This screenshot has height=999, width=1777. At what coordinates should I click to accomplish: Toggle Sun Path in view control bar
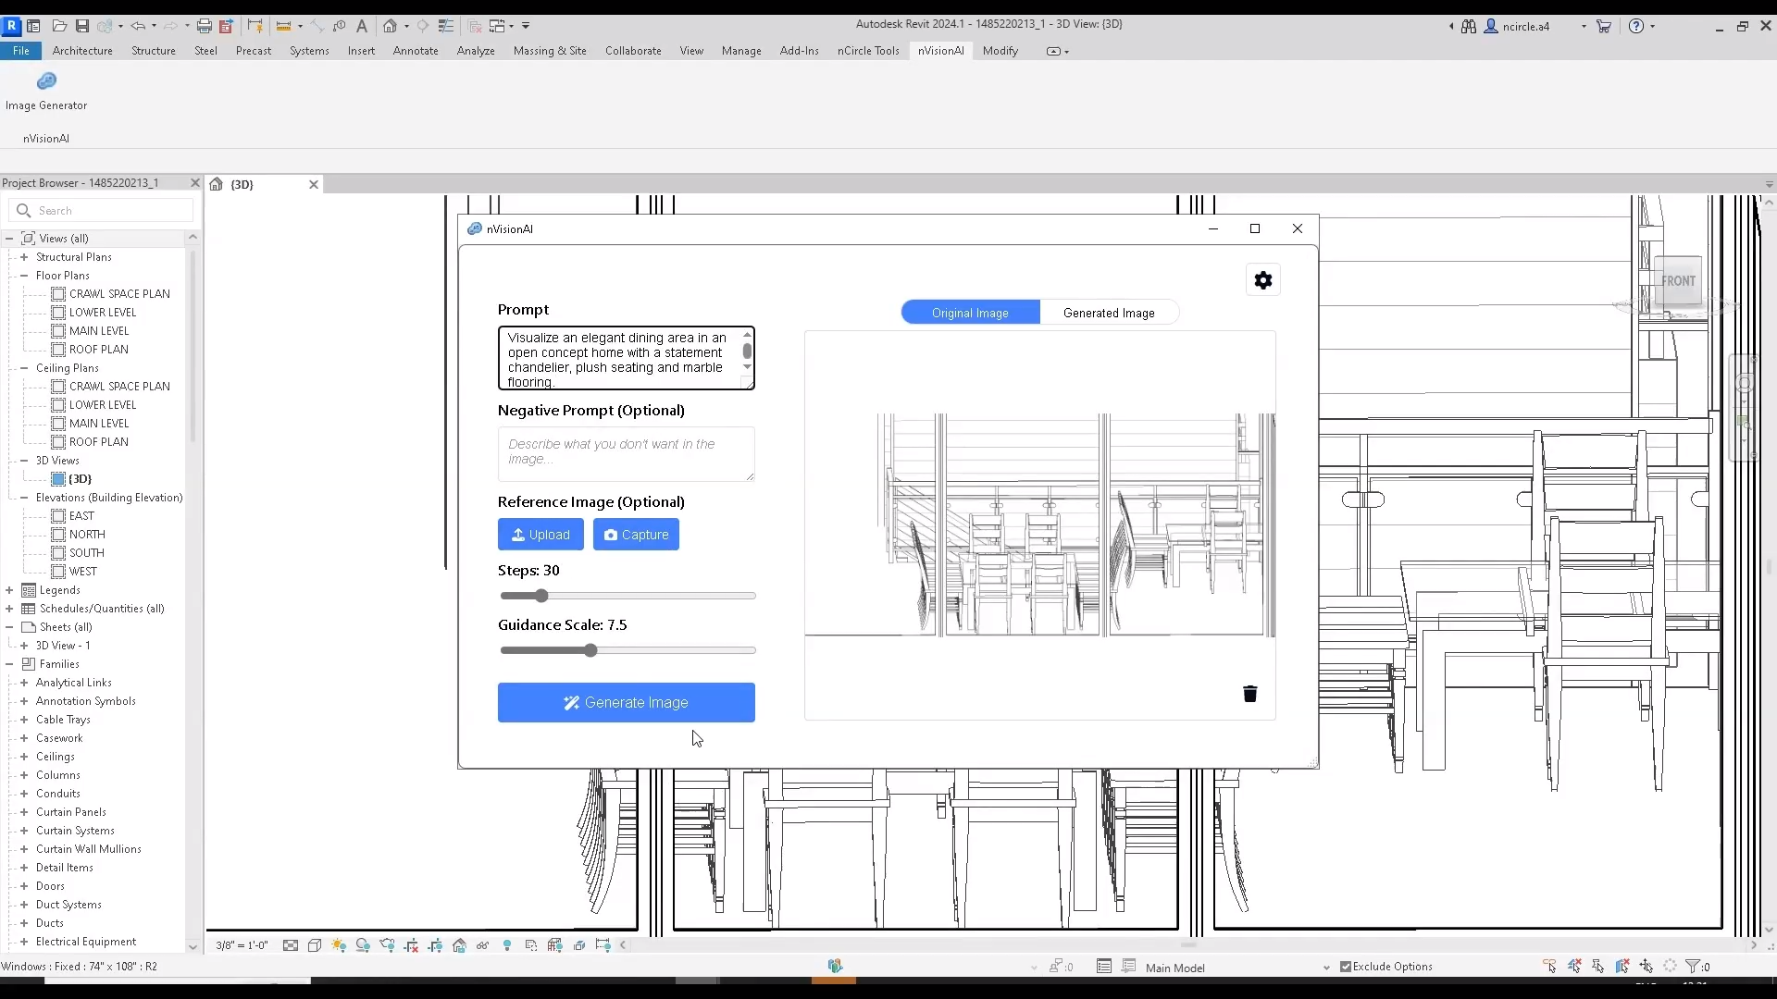tap(339, 945)
